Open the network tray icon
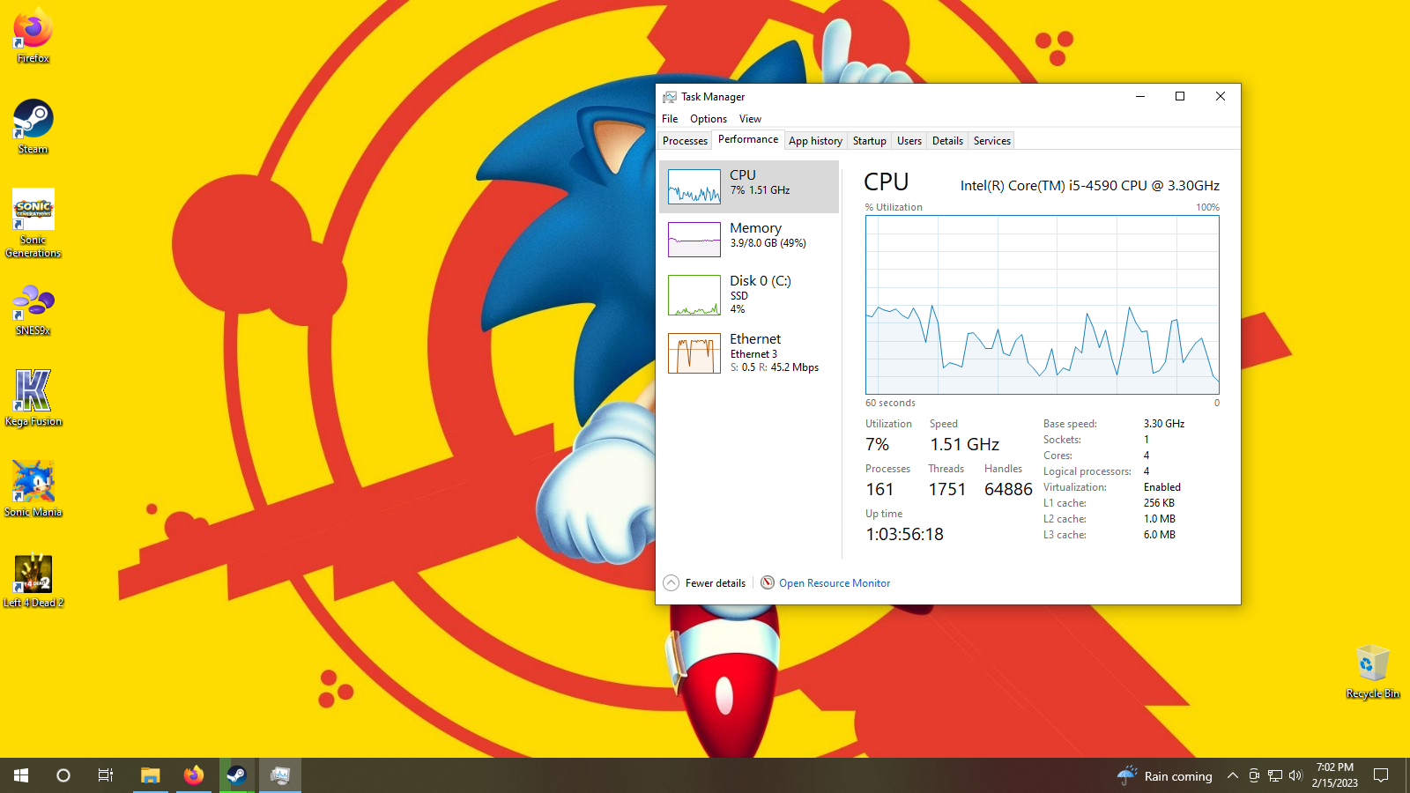The image size is (1410, 793). (1275, 776)
